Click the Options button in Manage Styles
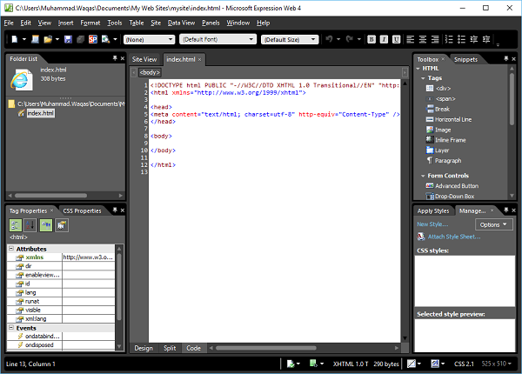The width and height of the screenshot is (522, 374). pyautogui.click(x=494, y=224)
